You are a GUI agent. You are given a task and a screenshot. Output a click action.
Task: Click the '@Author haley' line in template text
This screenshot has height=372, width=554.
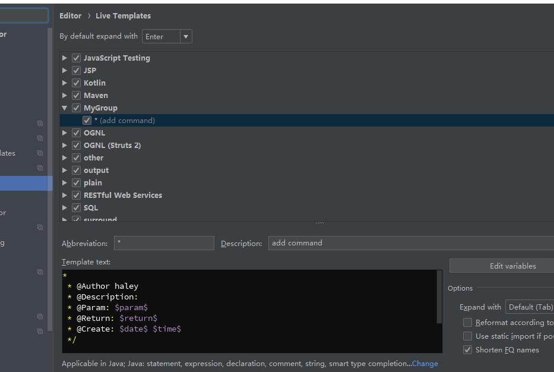107,286
